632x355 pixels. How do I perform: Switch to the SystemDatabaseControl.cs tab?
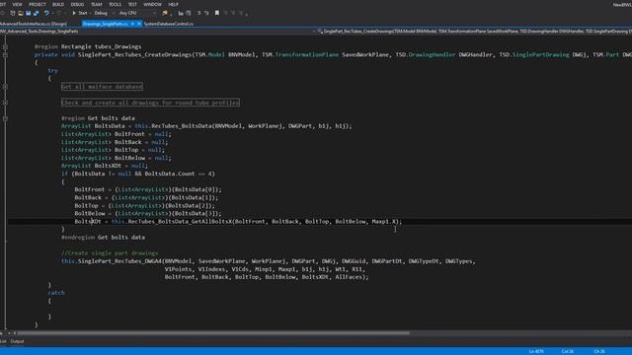pos(169,24)
